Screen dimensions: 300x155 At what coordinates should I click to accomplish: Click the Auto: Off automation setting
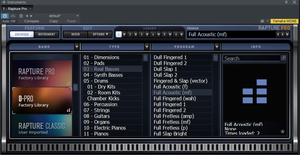[x=9, y=21]
